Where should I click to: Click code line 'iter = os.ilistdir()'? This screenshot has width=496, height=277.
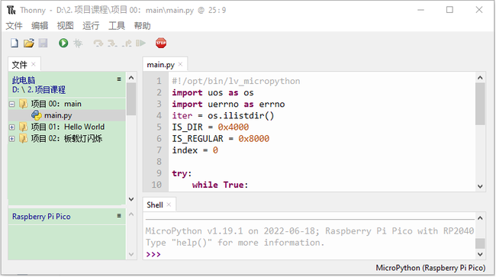(223, 116)
